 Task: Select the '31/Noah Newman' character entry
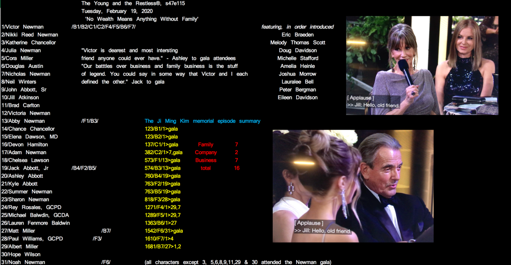[x=23, y=262]
